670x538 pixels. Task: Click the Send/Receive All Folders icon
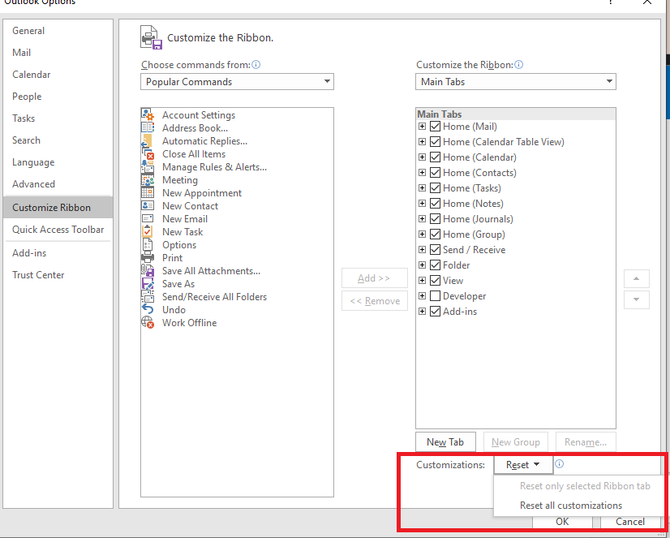pos(148,296)
